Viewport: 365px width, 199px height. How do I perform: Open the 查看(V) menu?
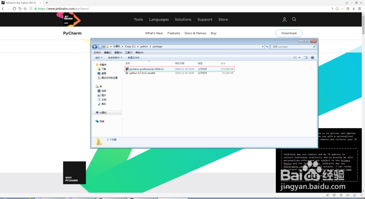(x=118, y=52)
